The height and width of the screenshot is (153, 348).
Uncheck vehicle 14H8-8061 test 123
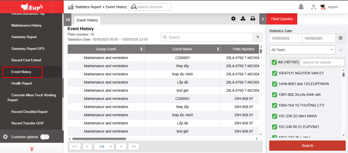click(274, 84)
